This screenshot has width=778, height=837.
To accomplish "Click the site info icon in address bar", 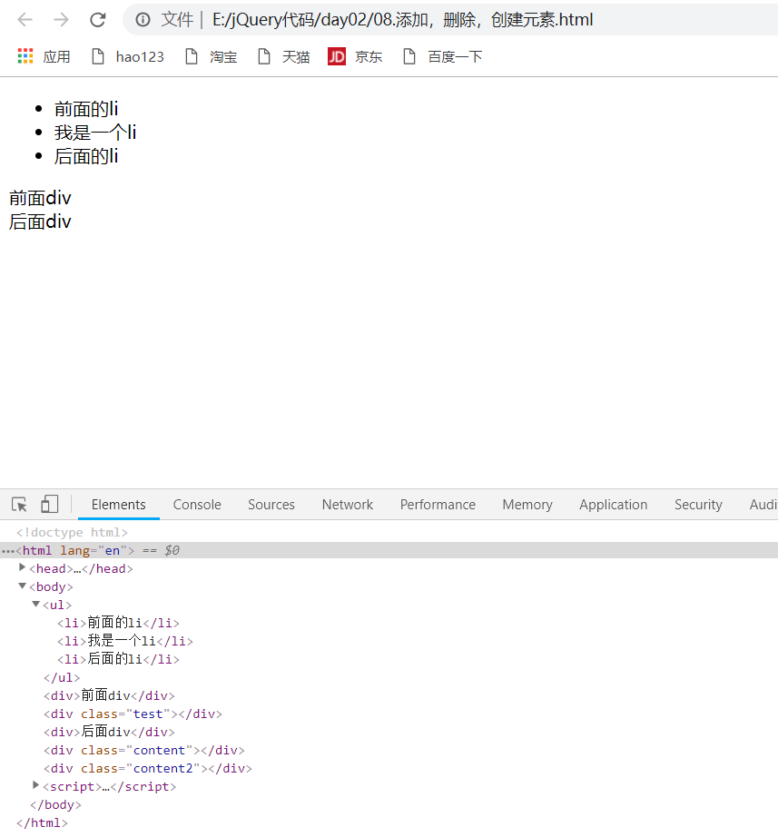I will [x=143, y=20].
